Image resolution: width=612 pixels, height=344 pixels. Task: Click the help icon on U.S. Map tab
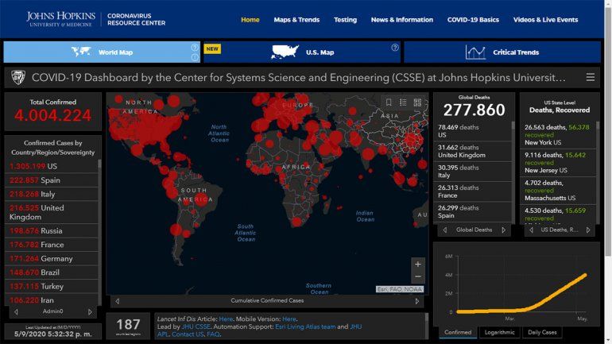[395, 48]
